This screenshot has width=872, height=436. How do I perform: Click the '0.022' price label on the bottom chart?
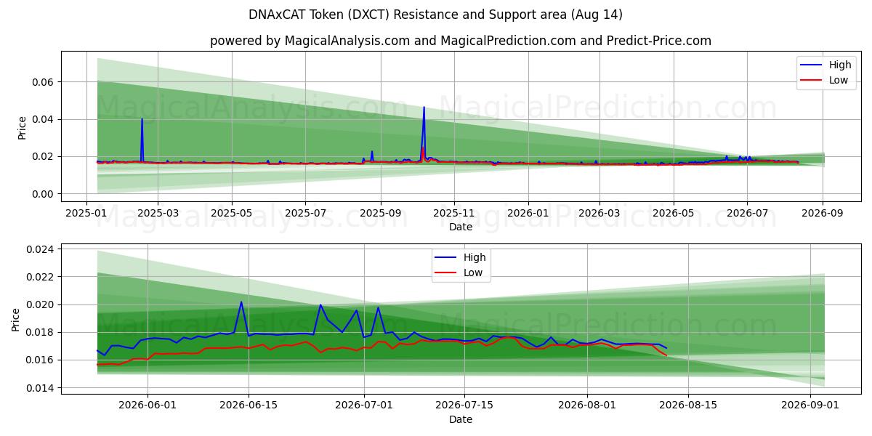pyautogui.click(x=42, y=277)
